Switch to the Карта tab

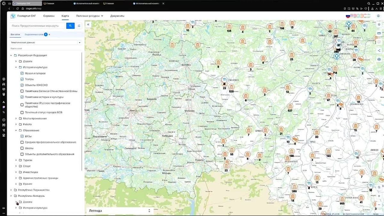point(65,16)
